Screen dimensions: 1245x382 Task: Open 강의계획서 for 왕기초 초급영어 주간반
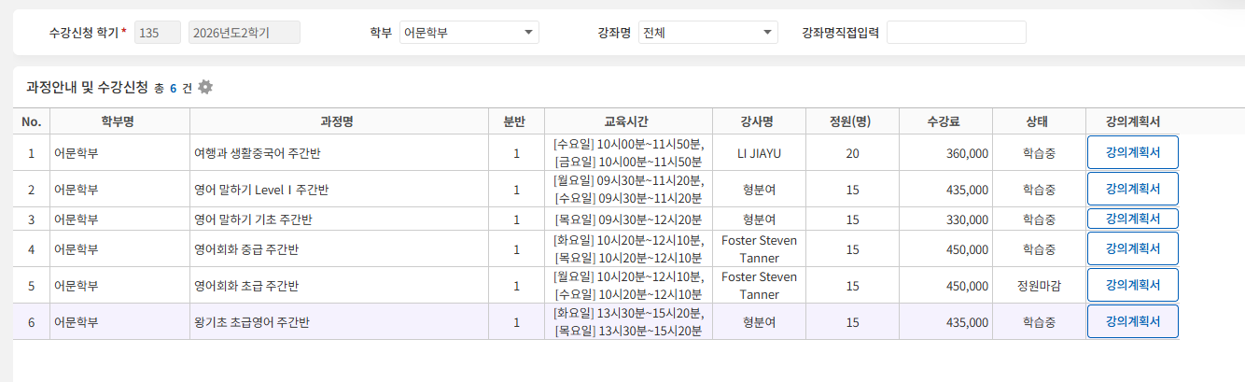[x=1132, y=321]
